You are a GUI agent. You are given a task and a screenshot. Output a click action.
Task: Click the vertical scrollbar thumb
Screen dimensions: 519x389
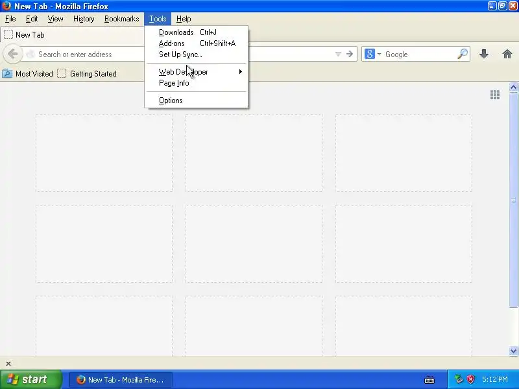coord(513,200)
